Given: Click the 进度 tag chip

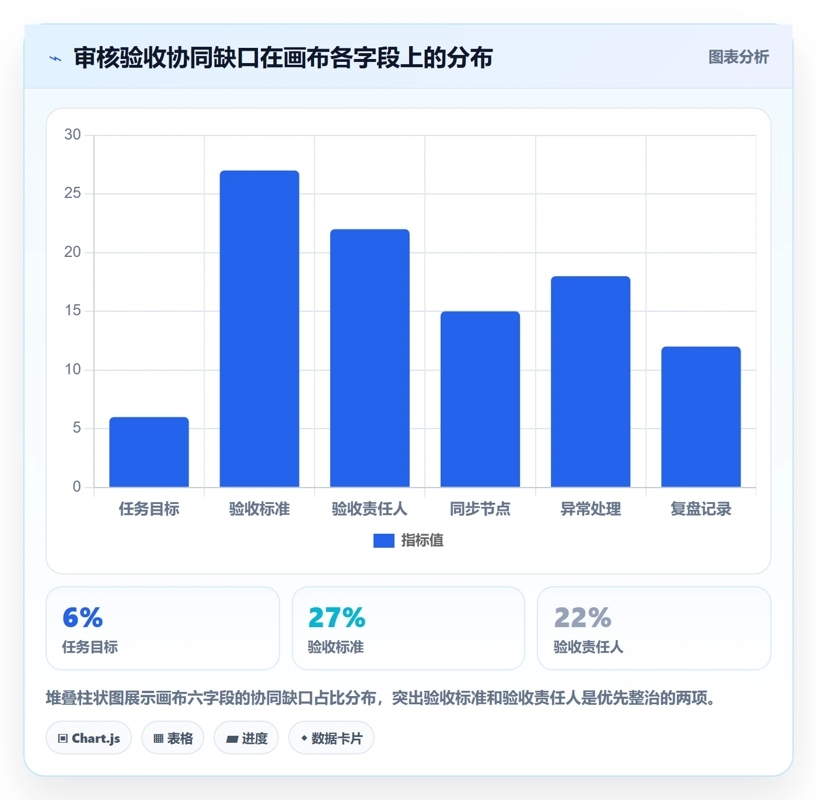Looking at the screenshot, I should tap(246, 738).
